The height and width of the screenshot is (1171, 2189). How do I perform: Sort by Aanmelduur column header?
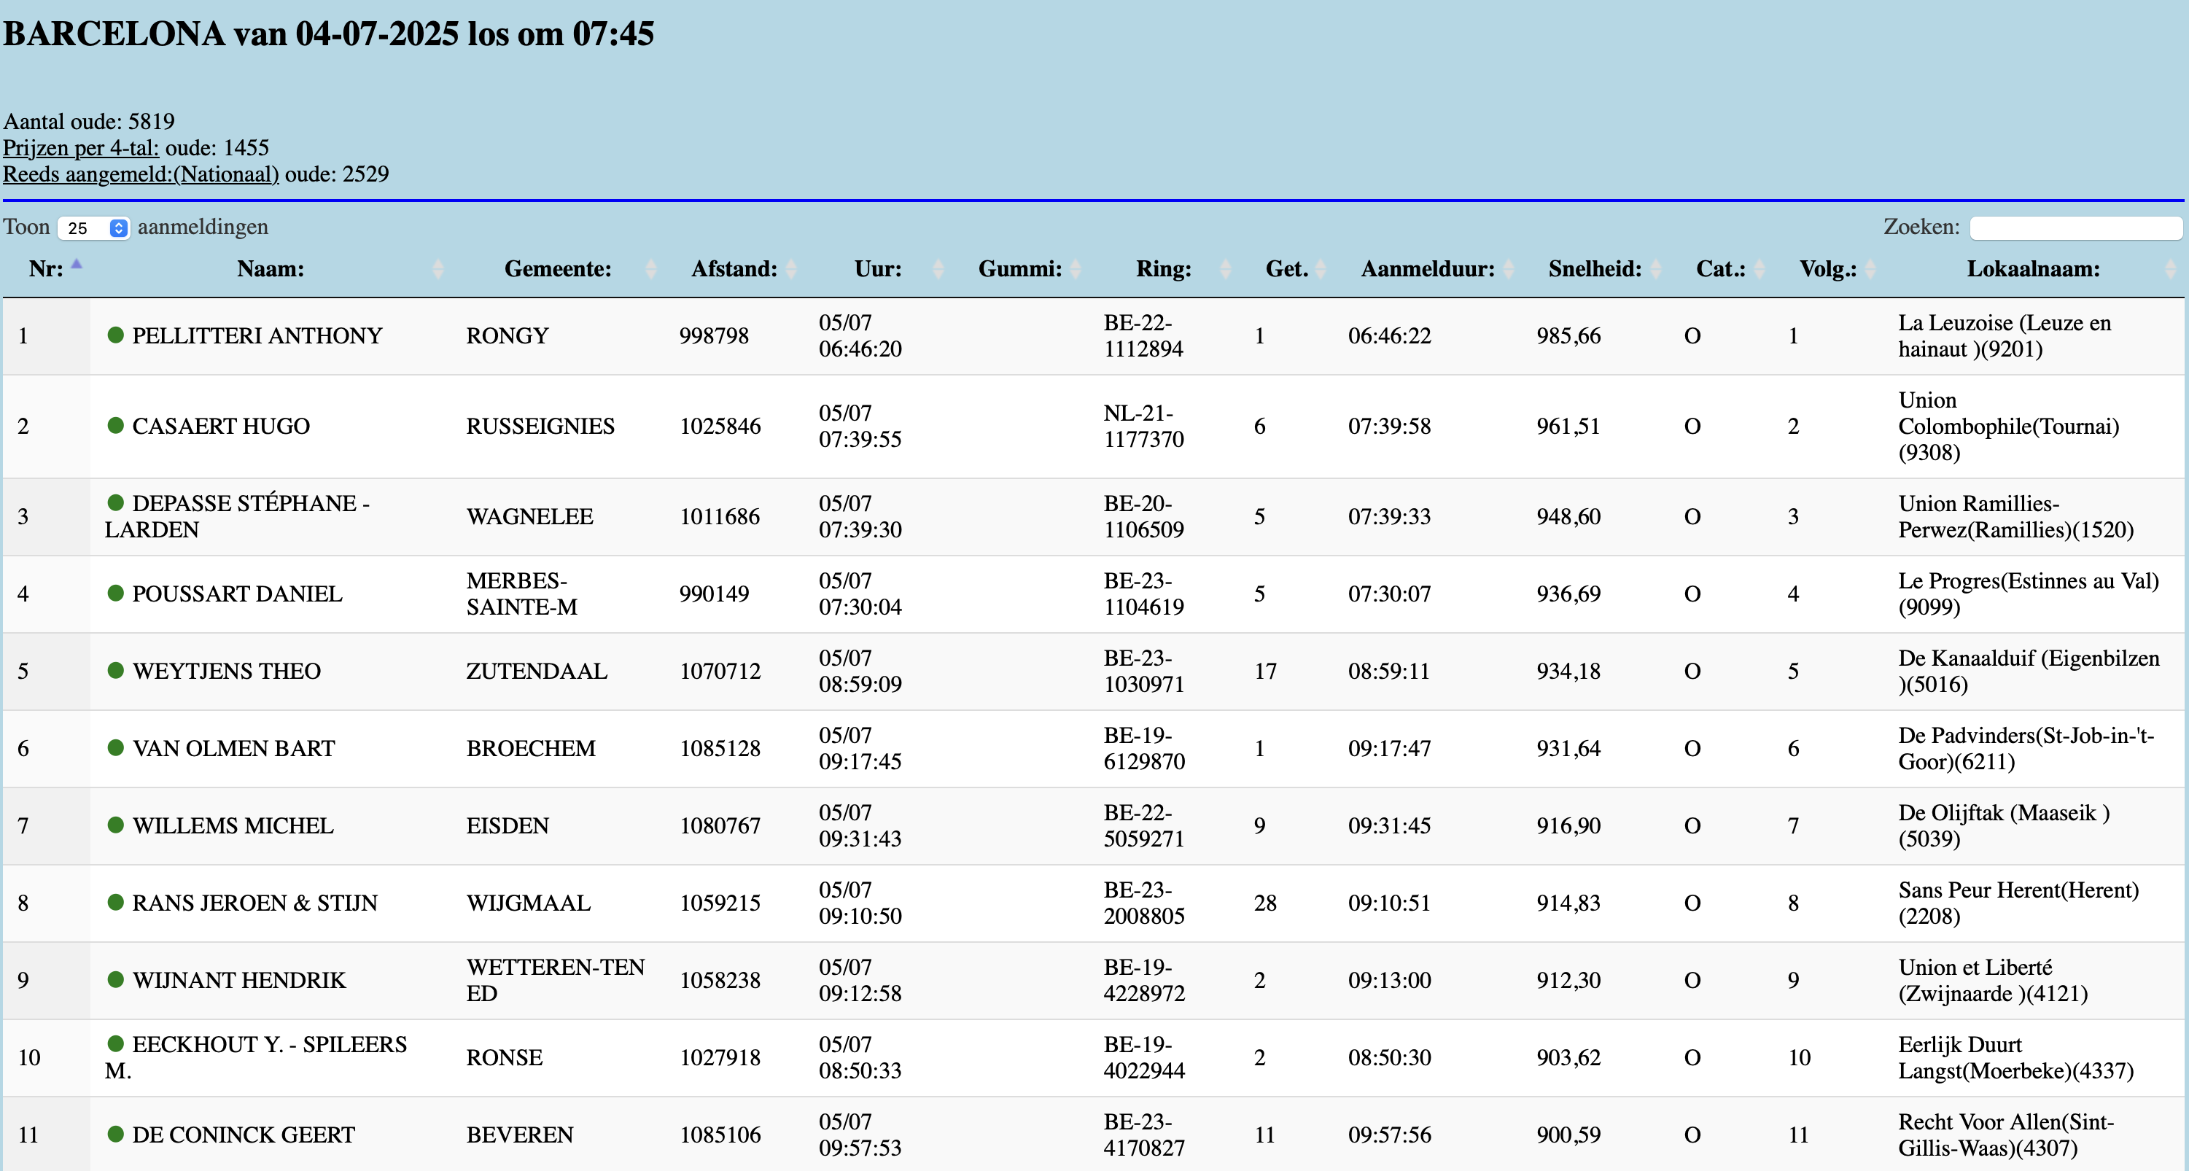[1428, 269]
